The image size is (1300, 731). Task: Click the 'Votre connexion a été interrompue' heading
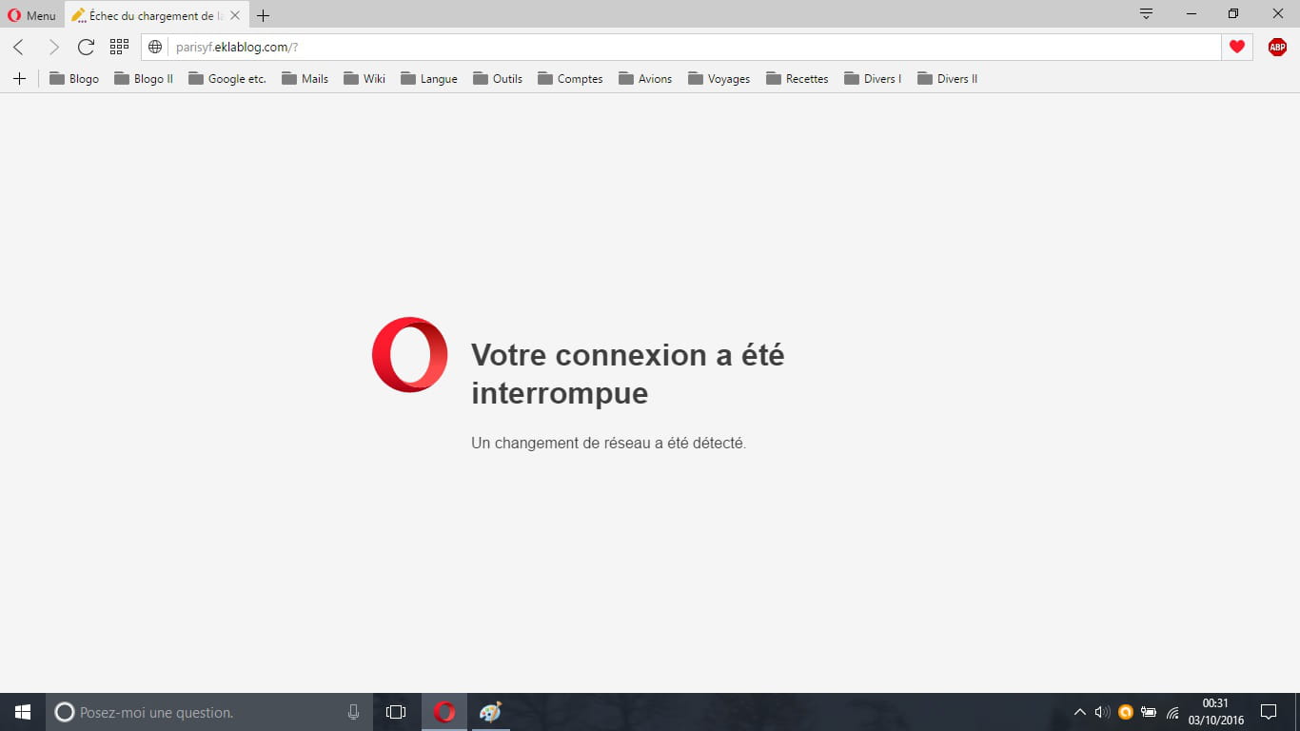(x=628, y=373)
